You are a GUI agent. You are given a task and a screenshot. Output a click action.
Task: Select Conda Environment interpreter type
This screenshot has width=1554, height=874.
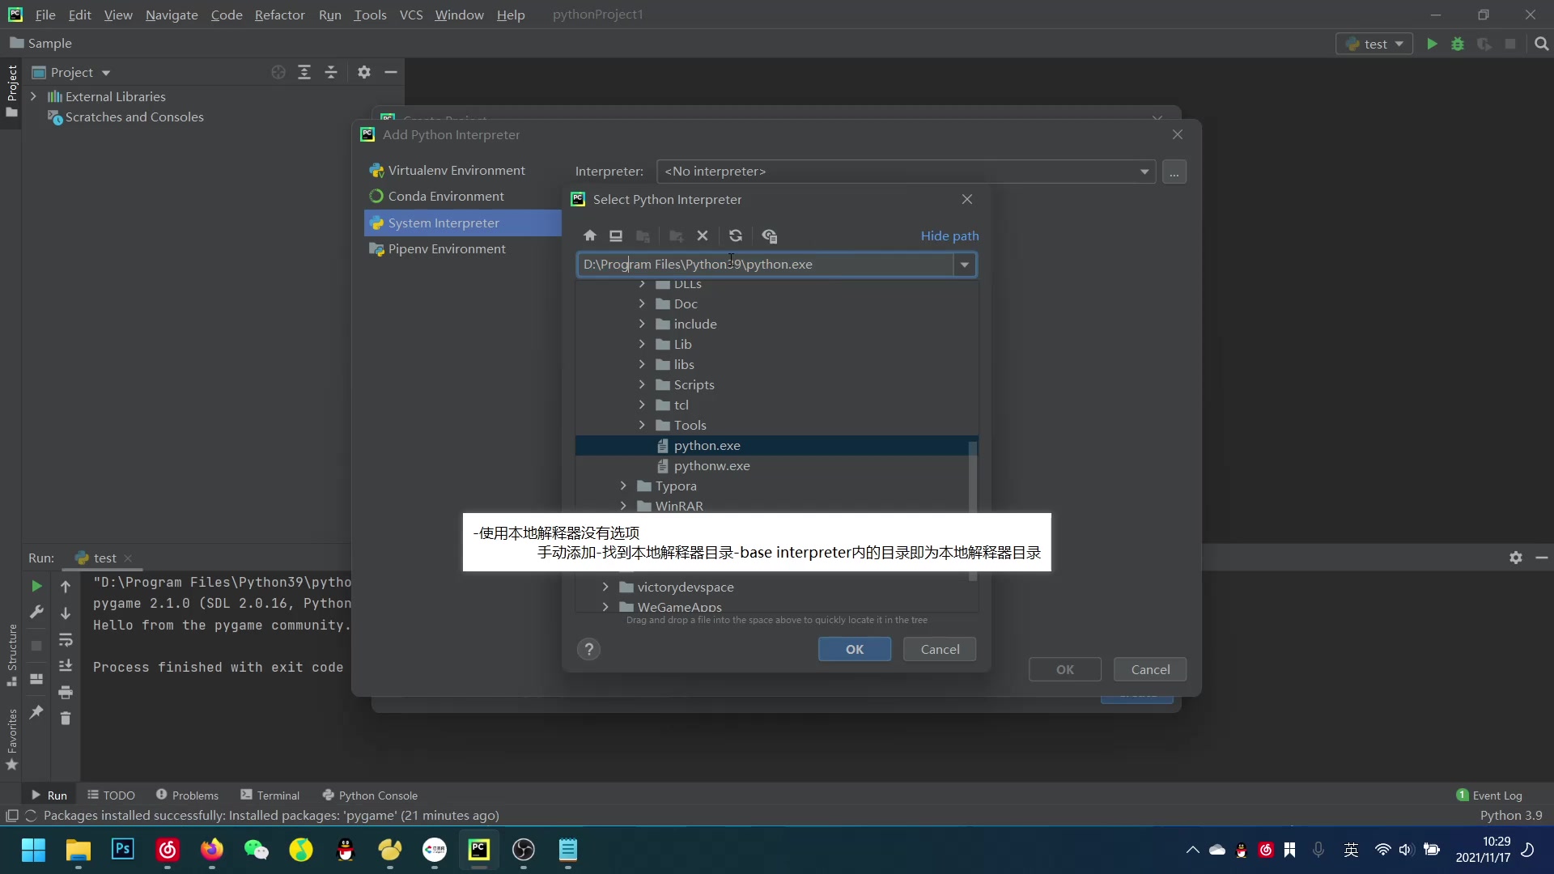(x=445, y=195)
